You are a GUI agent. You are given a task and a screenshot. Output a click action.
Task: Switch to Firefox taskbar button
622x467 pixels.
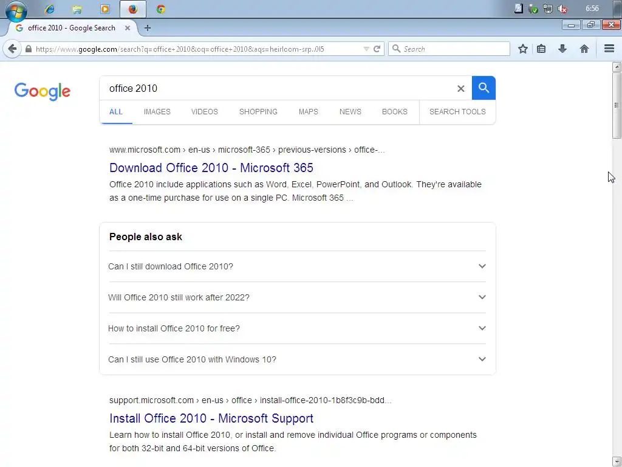[x=133, y=9]
